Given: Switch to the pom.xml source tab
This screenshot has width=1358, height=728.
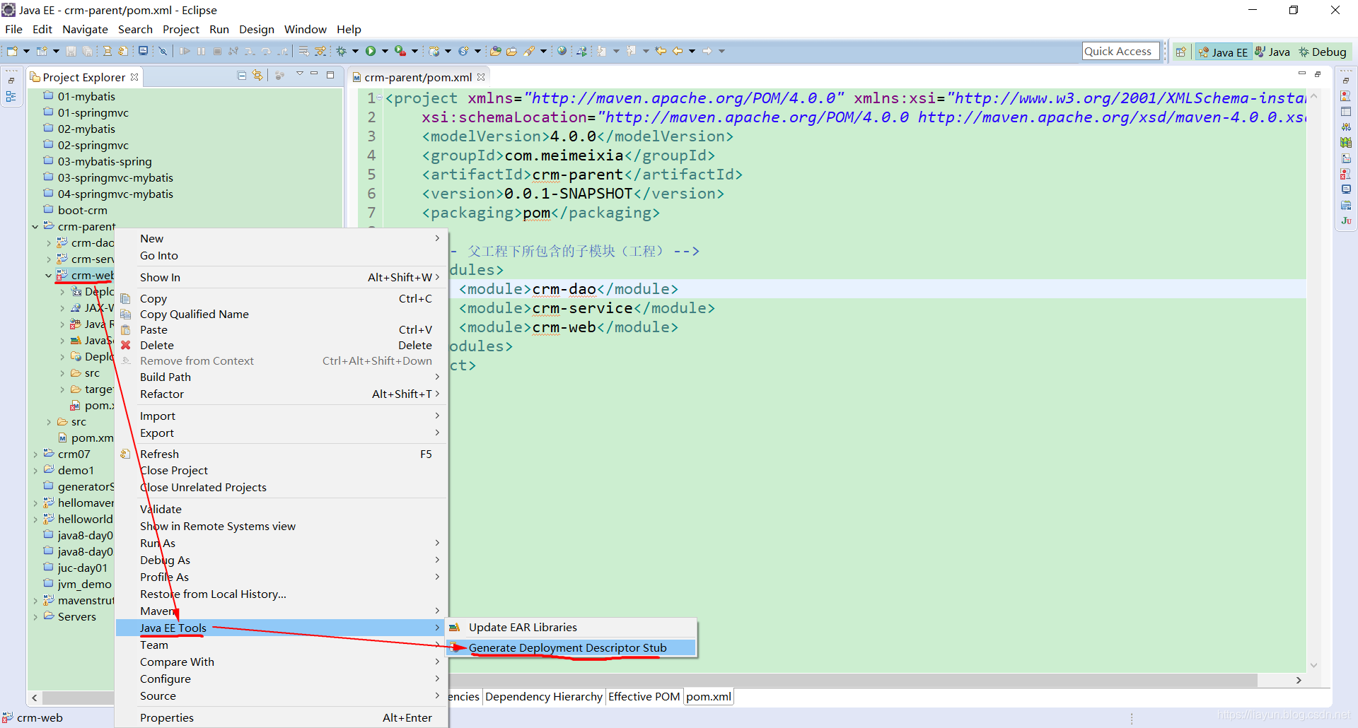Looking at the screenshot, I should pyautogui.click(x=709, y=697).
